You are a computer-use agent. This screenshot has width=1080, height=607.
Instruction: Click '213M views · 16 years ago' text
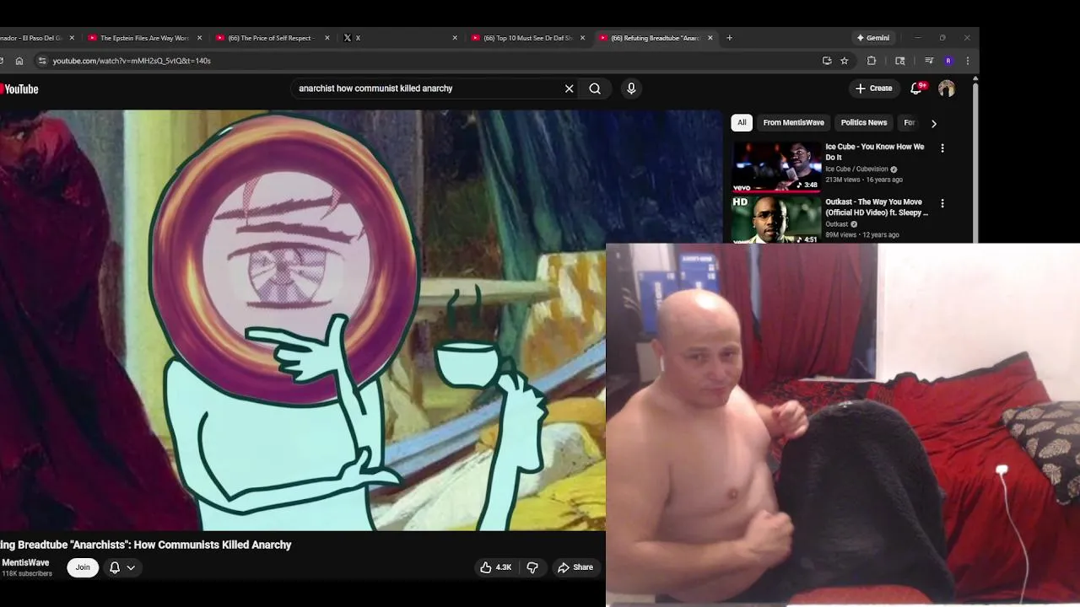[x=863, y=180]
